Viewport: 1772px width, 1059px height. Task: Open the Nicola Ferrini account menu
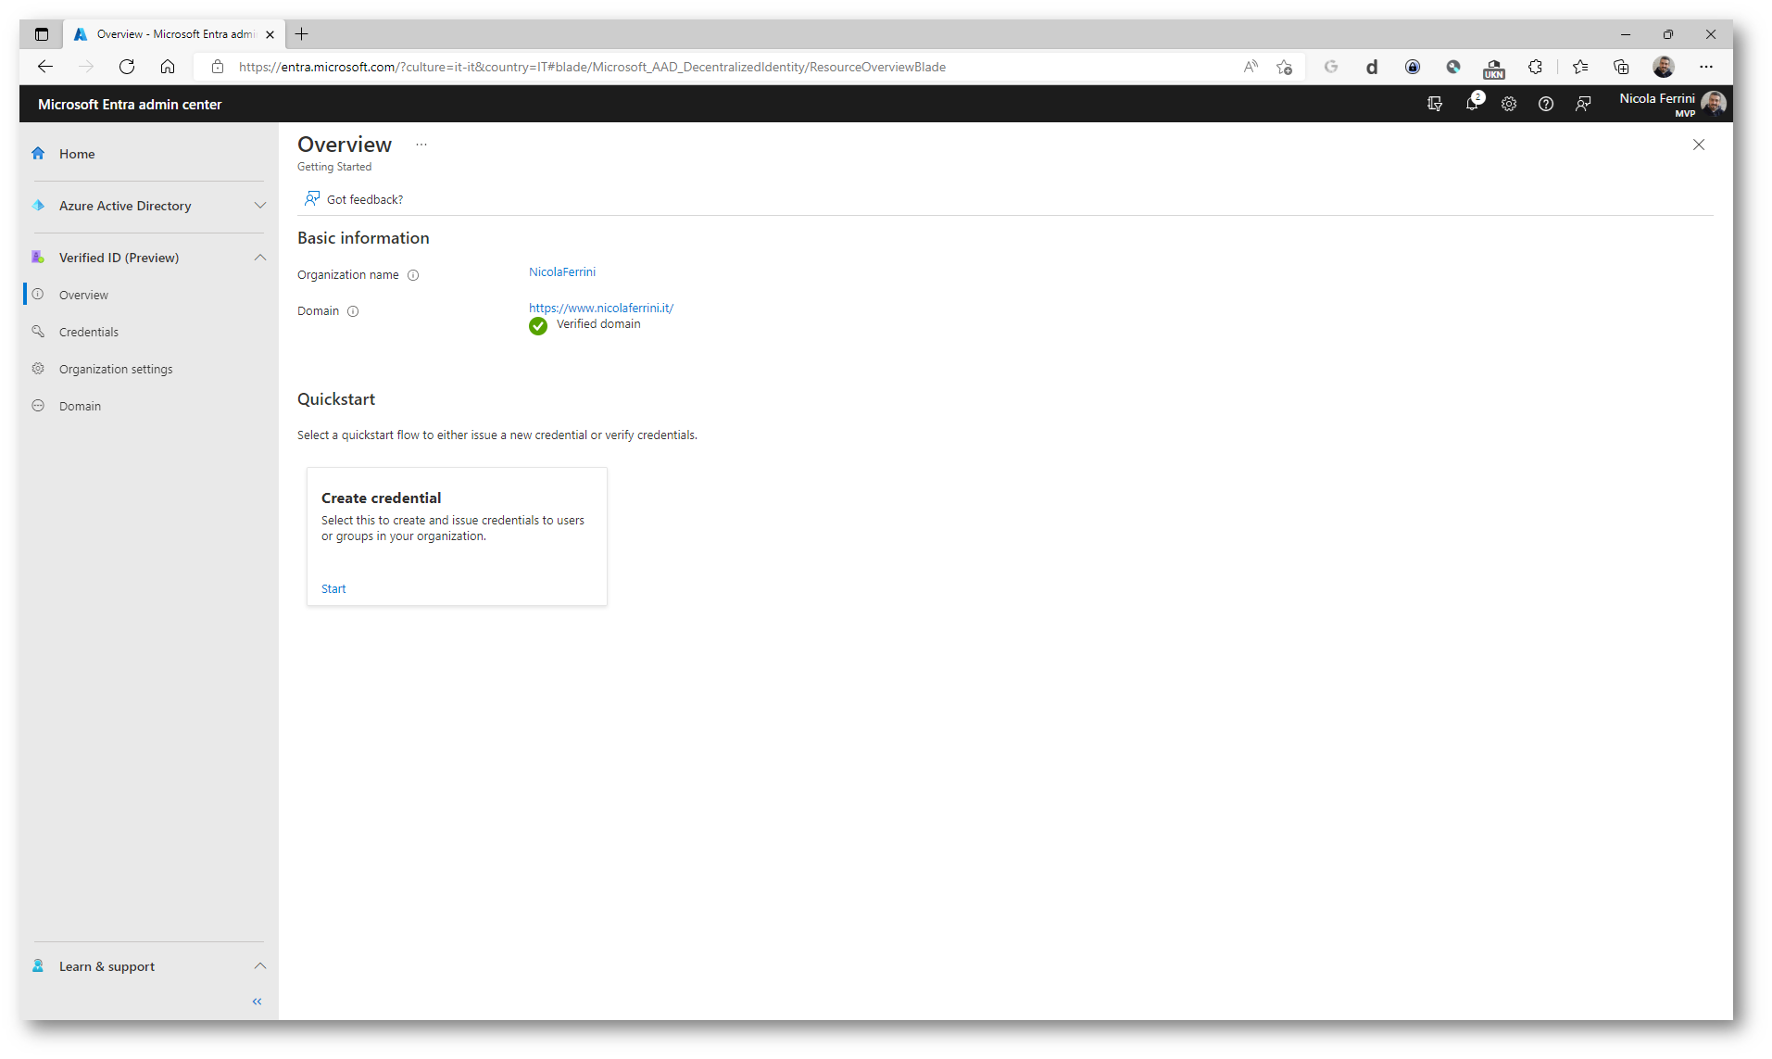pyautogui.click(x=1672, y=104)
